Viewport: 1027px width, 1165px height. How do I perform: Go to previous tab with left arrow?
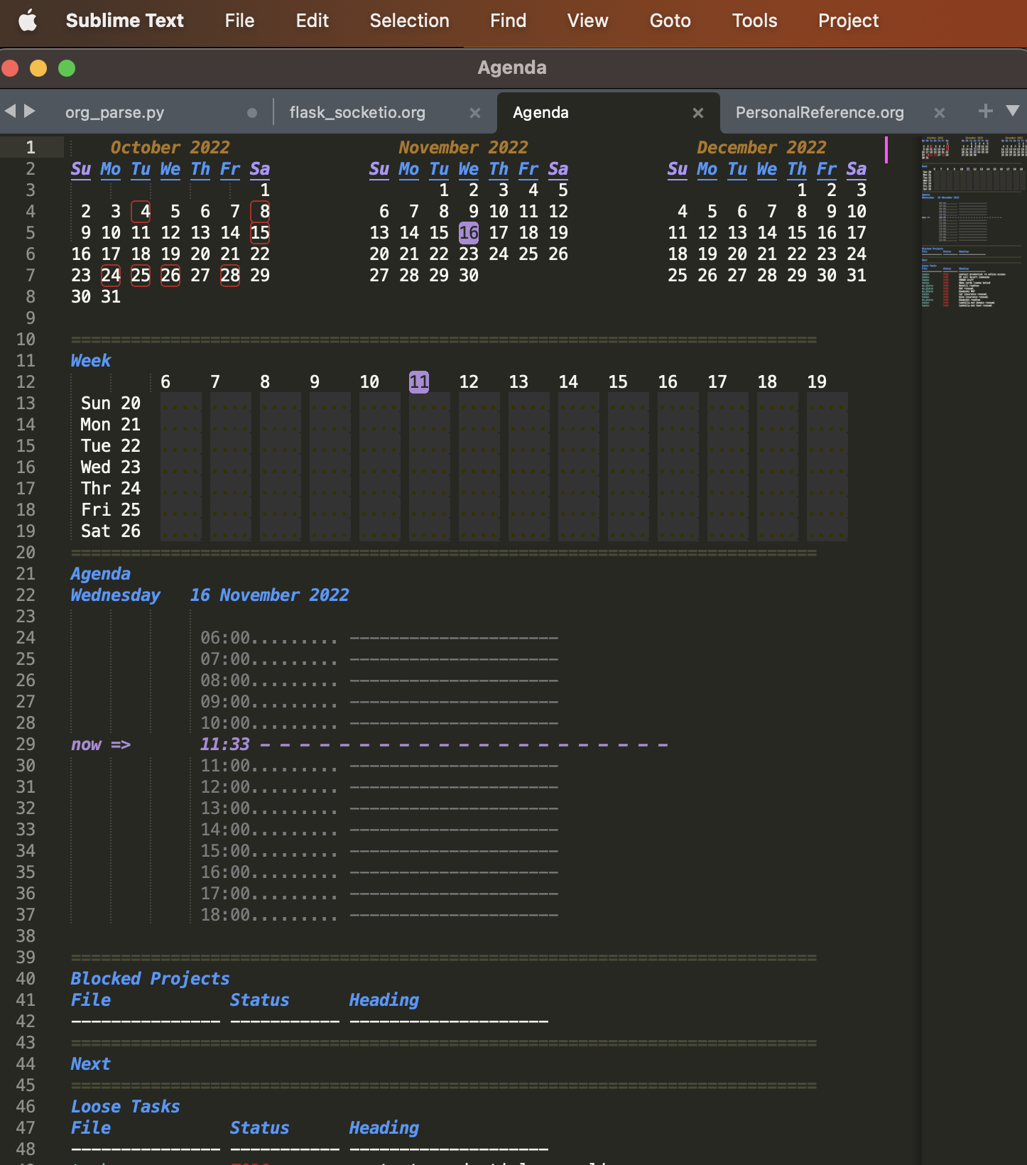pyautogui.click(x=10, y=111)
